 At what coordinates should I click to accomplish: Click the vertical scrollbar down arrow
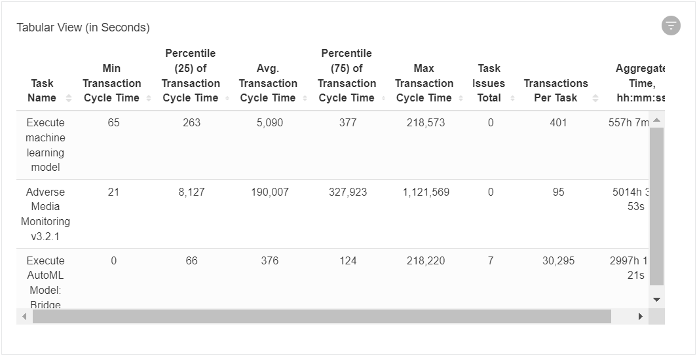(x=656, y=300)
